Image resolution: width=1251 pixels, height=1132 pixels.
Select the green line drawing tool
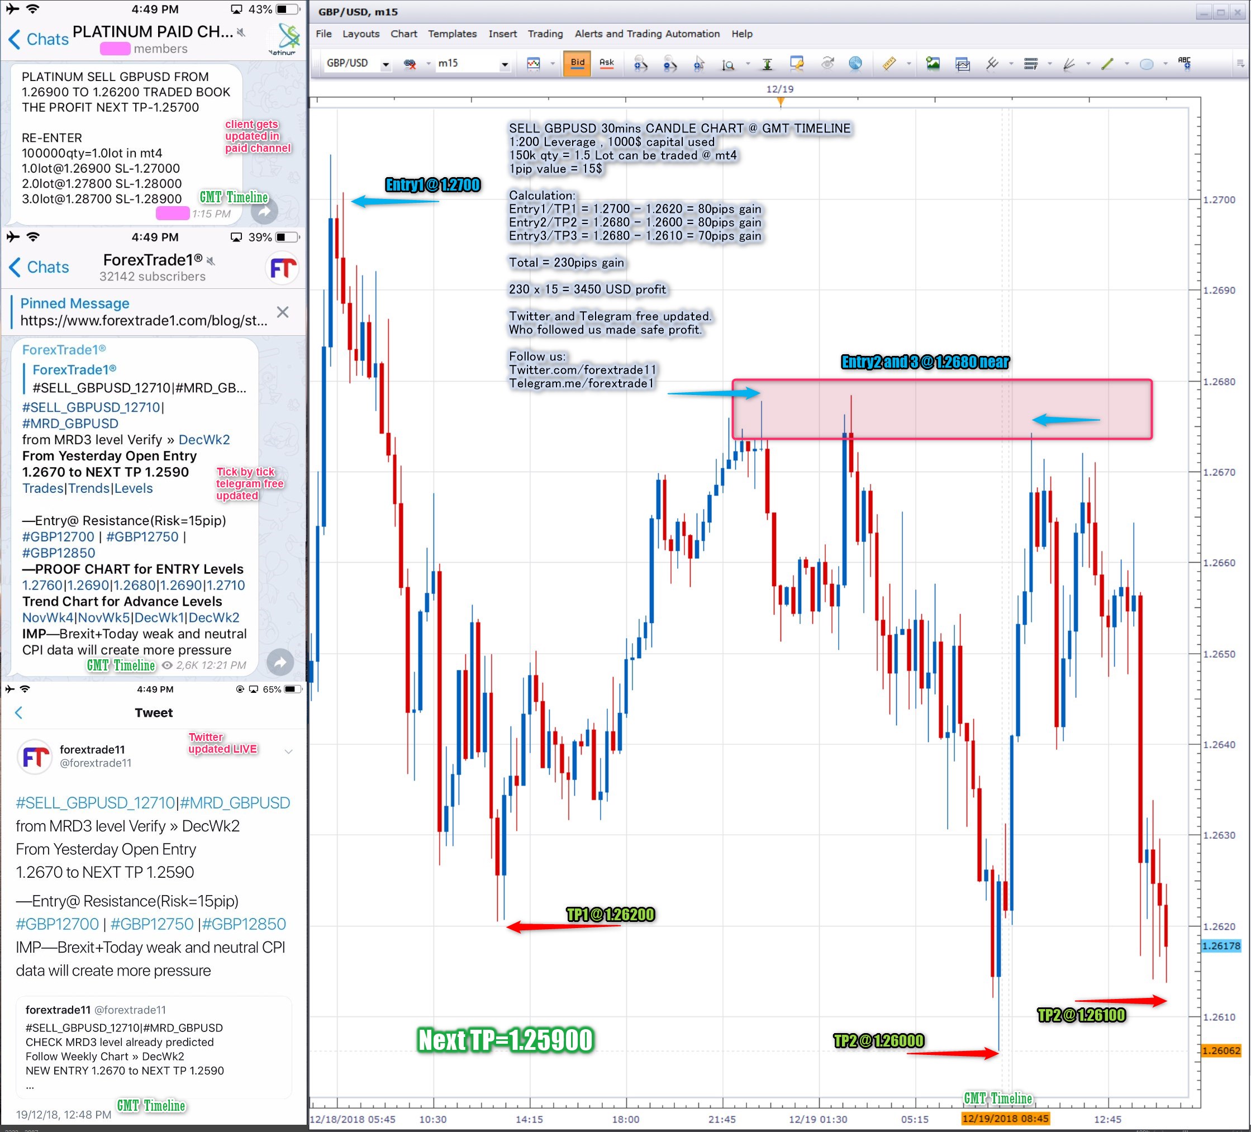tap(1107, 63)
